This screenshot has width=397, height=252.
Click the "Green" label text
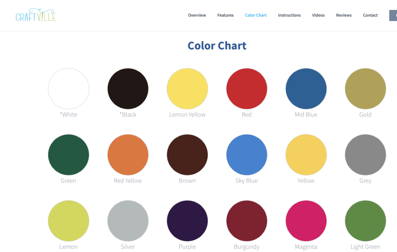[68, 181]
